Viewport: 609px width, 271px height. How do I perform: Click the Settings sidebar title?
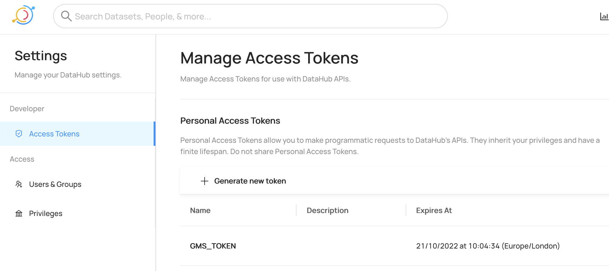(x=41, y=56)
